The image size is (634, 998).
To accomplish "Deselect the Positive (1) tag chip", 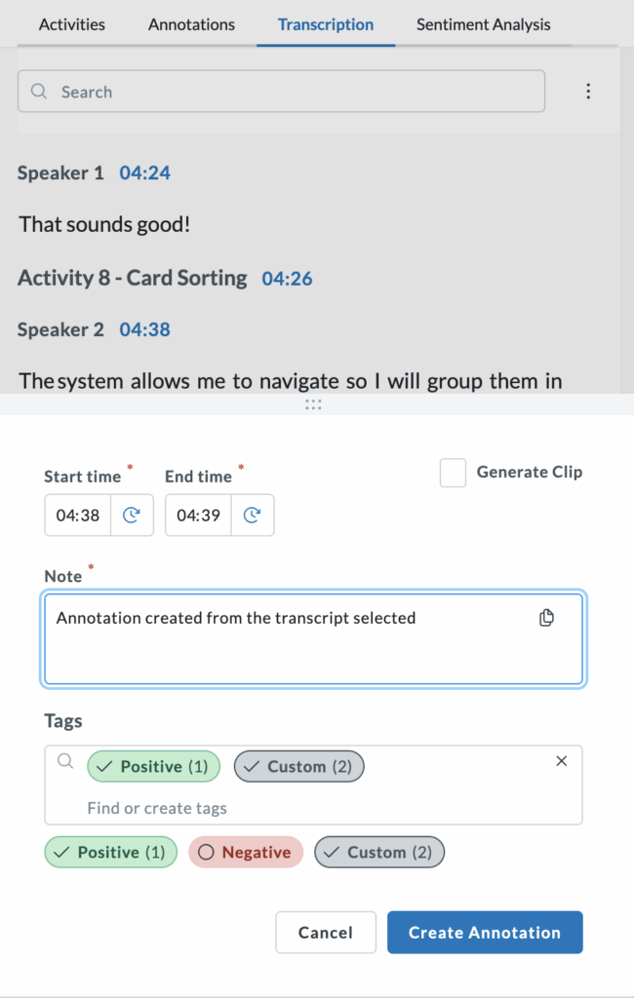I will point(153,766).
